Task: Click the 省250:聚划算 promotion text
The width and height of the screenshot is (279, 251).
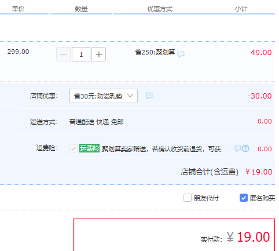Action: pos(155,52)
